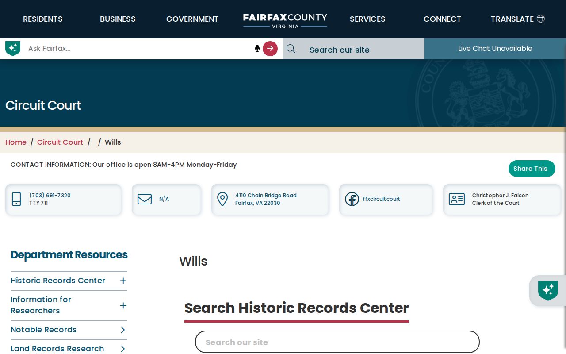Click Live Chat Unavailable button
The width and height of the screenshot is (566, 354).
tap(495, 49)
